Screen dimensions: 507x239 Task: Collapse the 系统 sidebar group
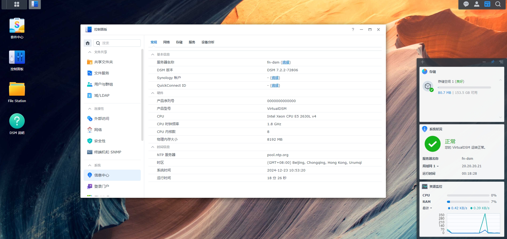point(90,165)
